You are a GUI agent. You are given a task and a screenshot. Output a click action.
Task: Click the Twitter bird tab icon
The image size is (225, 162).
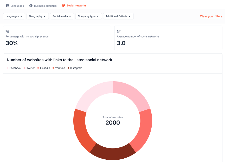[x=63, y=5]
